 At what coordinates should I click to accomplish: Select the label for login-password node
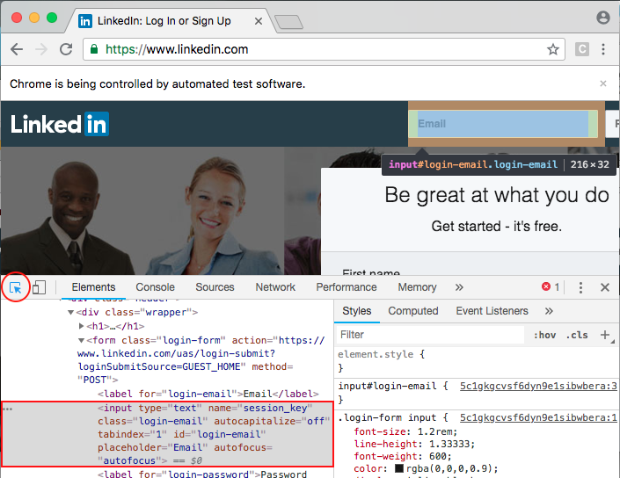pyautogui.click(x=202, y=474)
